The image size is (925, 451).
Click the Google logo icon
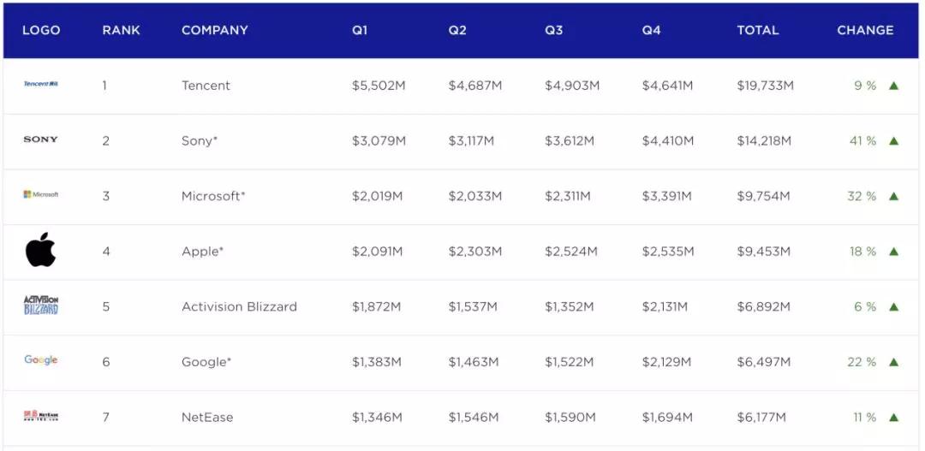(x=40, y=360)
